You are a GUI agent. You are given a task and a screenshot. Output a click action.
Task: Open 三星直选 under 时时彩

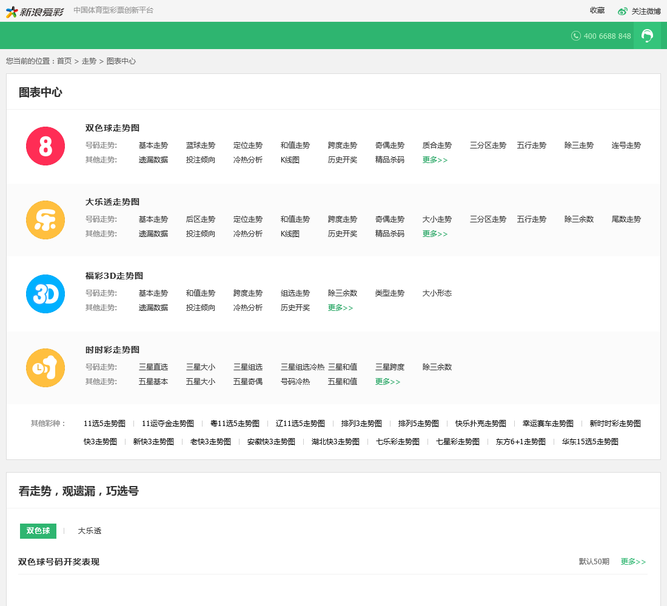(153, 367)
